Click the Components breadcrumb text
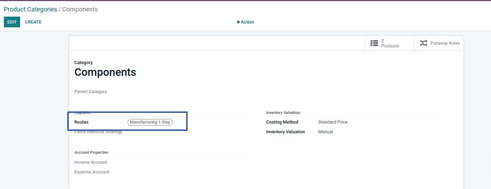Screen dimensions: 491x189 pyautogui.click(x=80, y=9)
